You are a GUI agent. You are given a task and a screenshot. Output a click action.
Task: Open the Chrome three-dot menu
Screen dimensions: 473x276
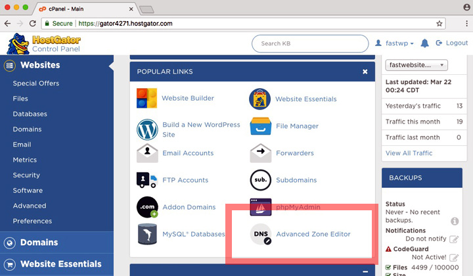click(x=466, y=24)
